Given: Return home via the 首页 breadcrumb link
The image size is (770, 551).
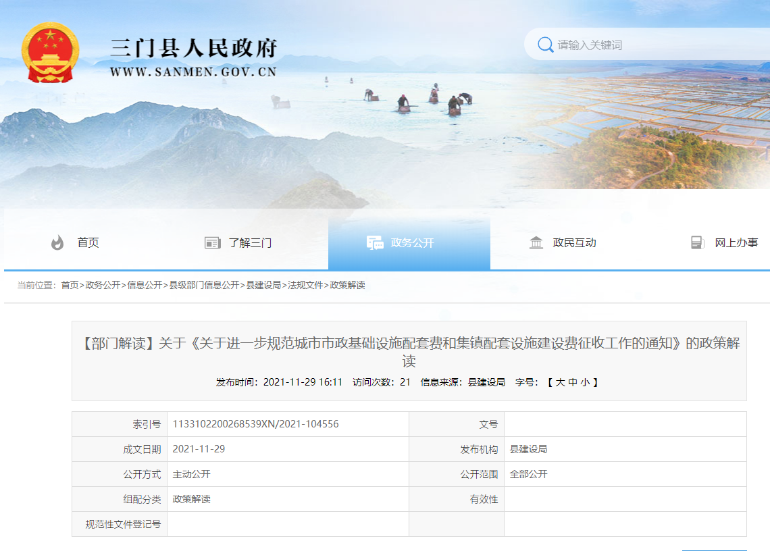Looking at the screenshot, I should tap(70, 284).
